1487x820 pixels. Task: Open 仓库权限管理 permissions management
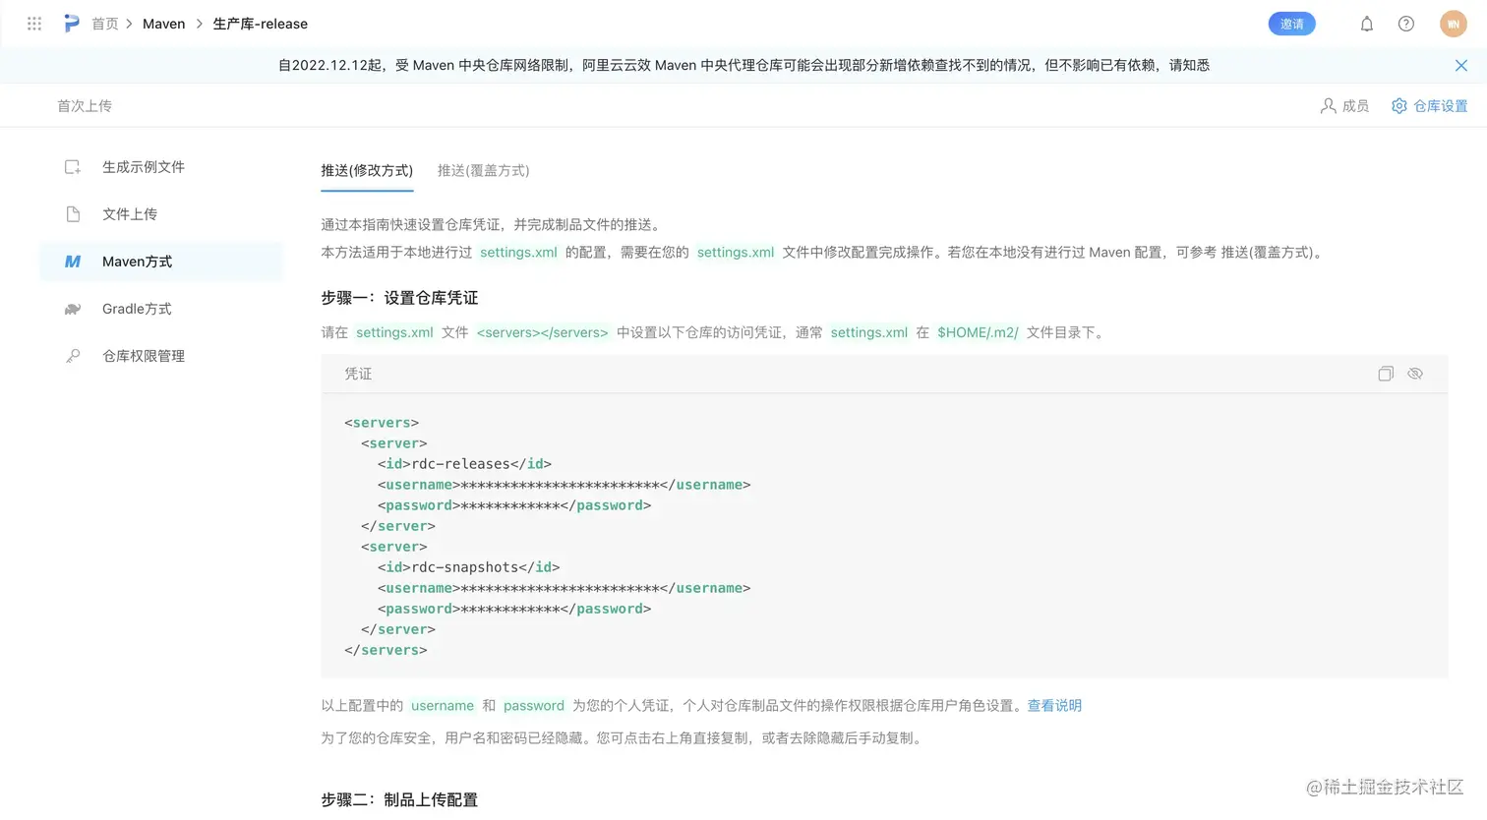click(x=143, y=356)
